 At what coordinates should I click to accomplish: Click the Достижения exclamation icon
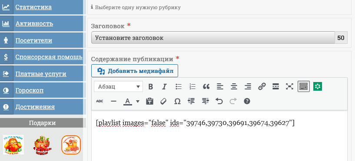pos(6,107)
